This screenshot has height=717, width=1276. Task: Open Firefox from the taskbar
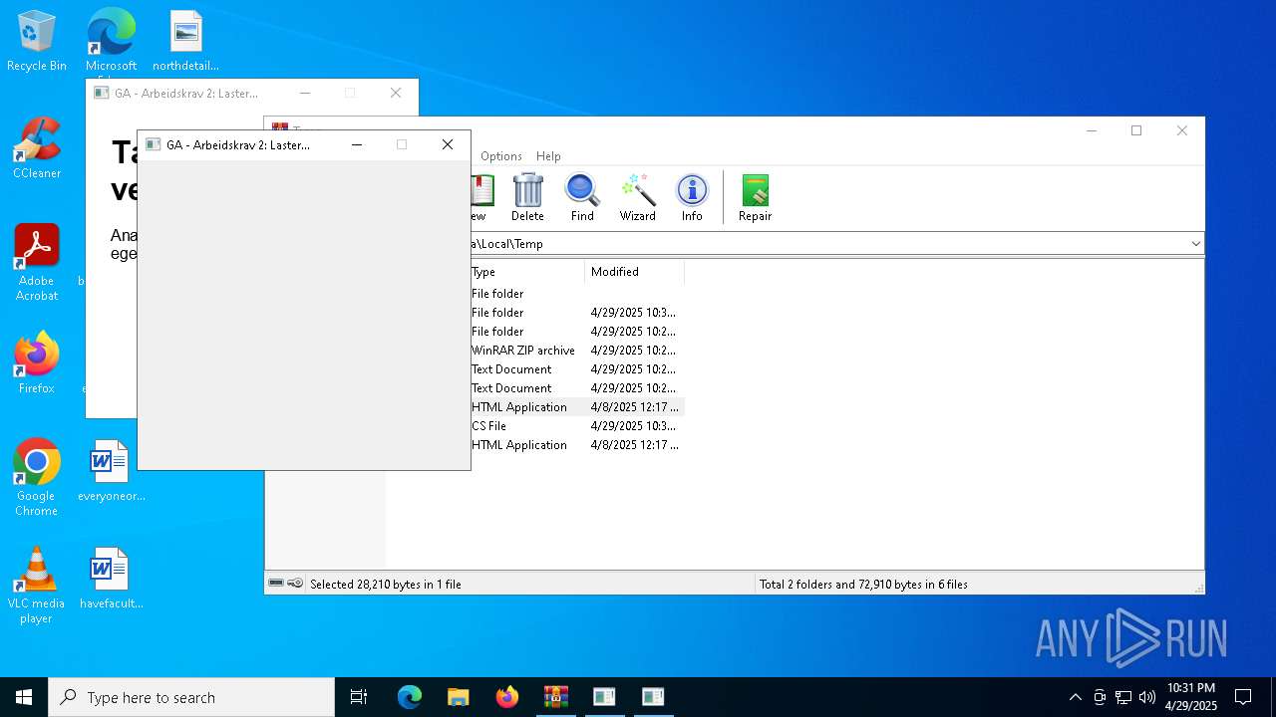pyautogui.click(x=506, y=697)
